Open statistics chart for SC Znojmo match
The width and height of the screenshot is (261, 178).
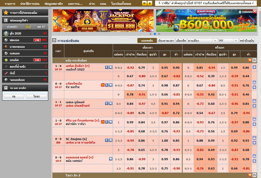(254, 138)
